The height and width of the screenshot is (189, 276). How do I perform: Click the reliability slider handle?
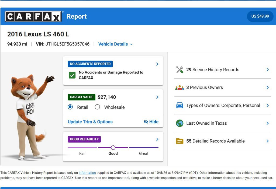click(113, 148)
